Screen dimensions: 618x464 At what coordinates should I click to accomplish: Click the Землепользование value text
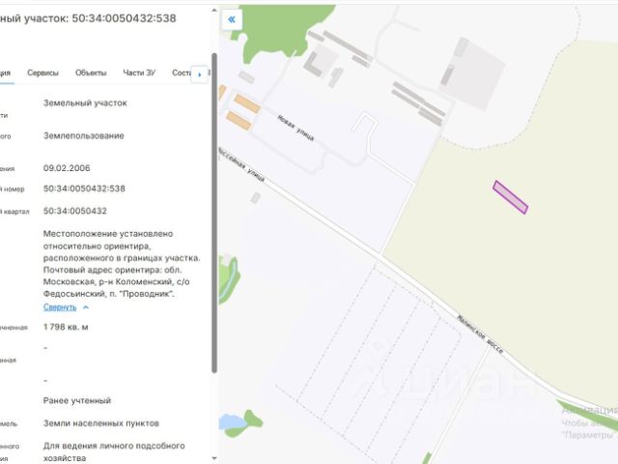pos(84,135)
